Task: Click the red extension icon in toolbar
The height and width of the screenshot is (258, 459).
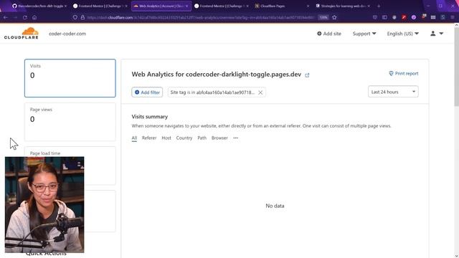Action: click(404, 17)
